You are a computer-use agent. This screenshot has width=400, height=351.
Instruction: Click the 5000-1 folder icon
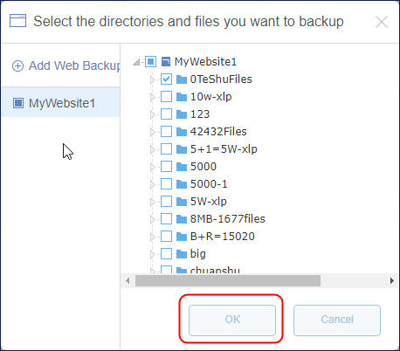[x=182, y=184]
